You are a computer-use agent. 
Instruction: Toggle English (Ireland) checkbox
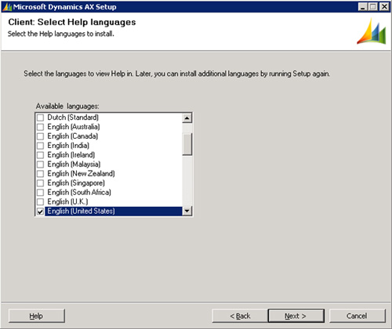(x=40, y=155)
